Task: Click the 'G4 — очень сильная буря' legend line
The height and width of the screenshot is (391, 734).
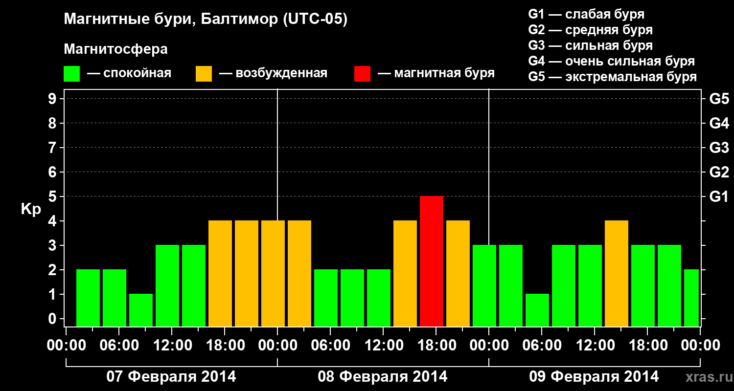Action: pos(612,61)
